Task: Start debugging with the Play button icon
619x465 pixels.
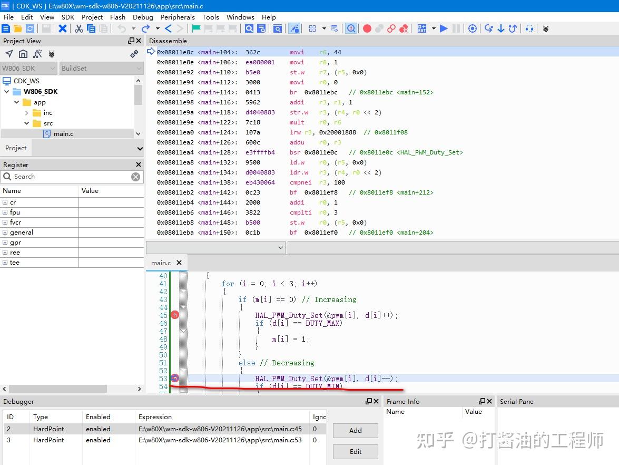Action: [x=443, y=28]
